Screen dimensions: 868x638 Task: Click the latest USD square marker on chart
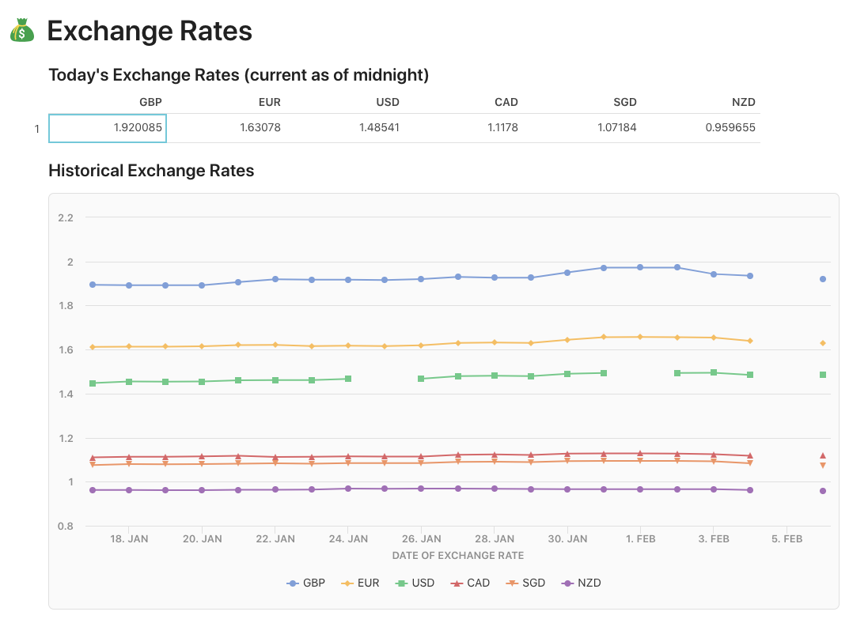(x=823, y=375)
